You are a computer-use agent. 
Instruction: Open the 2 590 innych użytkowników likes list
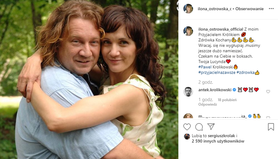point(218,141)
